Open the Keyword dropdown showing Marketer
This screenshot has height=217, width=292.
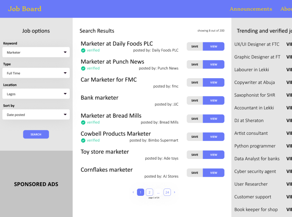[36, 52]
